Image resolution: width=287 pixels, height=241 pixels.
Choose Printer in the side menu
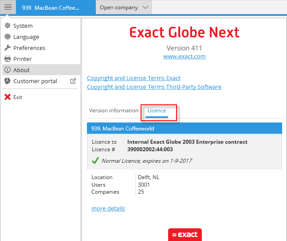(41, 59)
